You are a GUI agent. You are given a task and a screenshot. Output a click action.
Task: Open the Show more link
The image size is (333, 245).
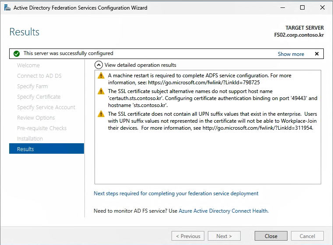pyautogui.click(x=291, y=54)
